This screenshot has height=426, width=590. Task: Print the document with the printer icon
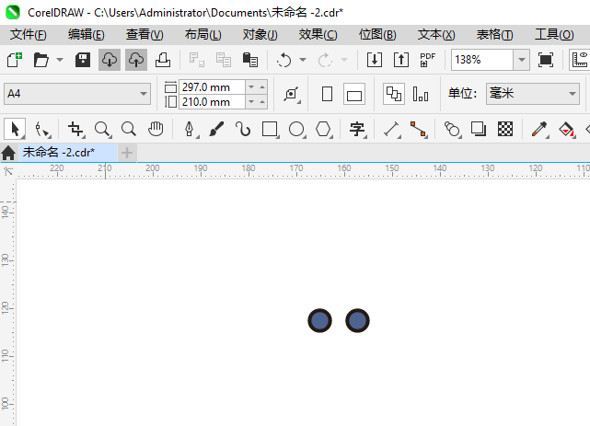tap(163, 60)
